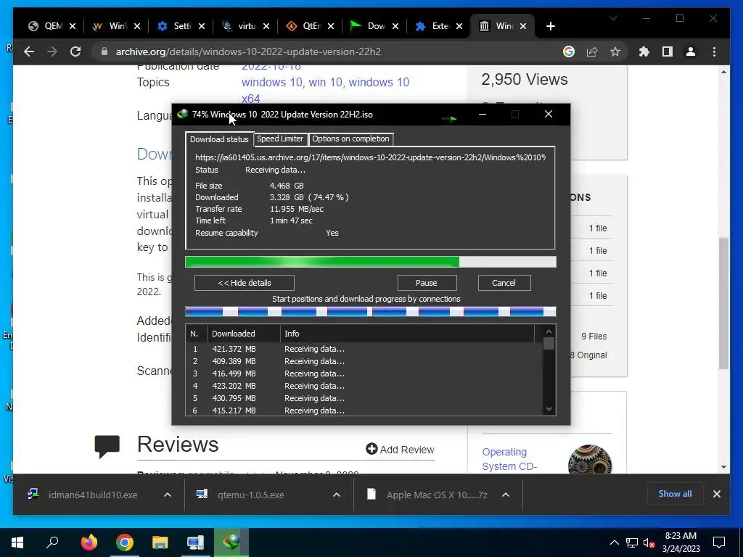The width and height of the screenshot is (743, 557).
Task: Open the Chrome profile icon
Action: pos(691,51)
